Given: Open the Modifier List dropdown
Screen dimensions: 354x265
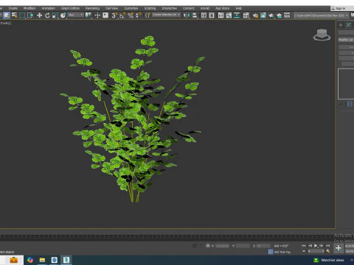Looking at the screenshot, I should point(346,40).
